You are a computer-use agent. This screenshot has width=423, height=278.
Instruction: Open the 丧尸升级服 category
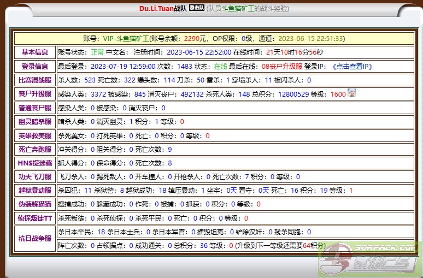coord(35,94)
